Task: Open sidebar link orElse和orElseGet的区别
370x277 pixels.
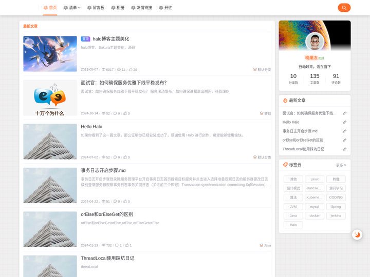Action: pos(303,140)
